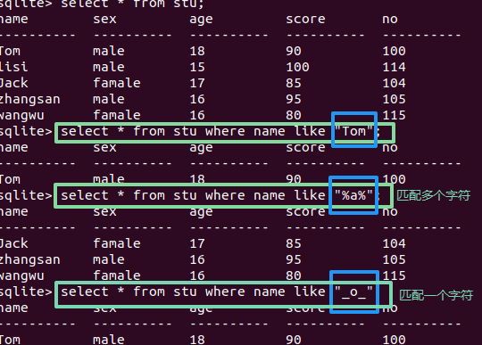Click the sqlite> prompt before the like "Tom" query

pyautogui.click(x=26, y=132)
